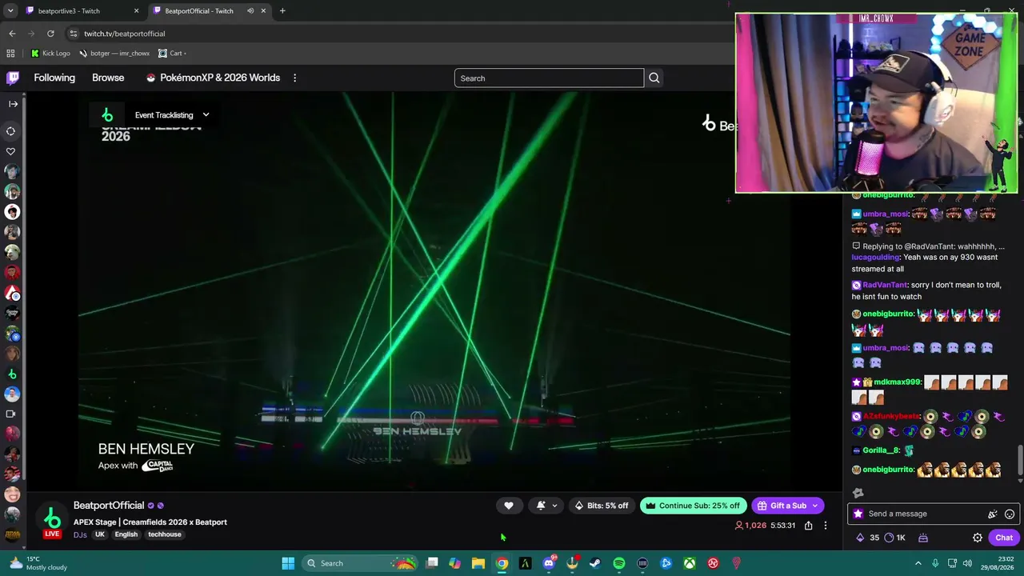Click the Windows Start button
This screenshot has width=1024, height=576.
tap(288, 563)
